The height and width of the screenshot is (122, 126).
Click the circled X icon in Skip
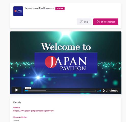coord(81,22)
